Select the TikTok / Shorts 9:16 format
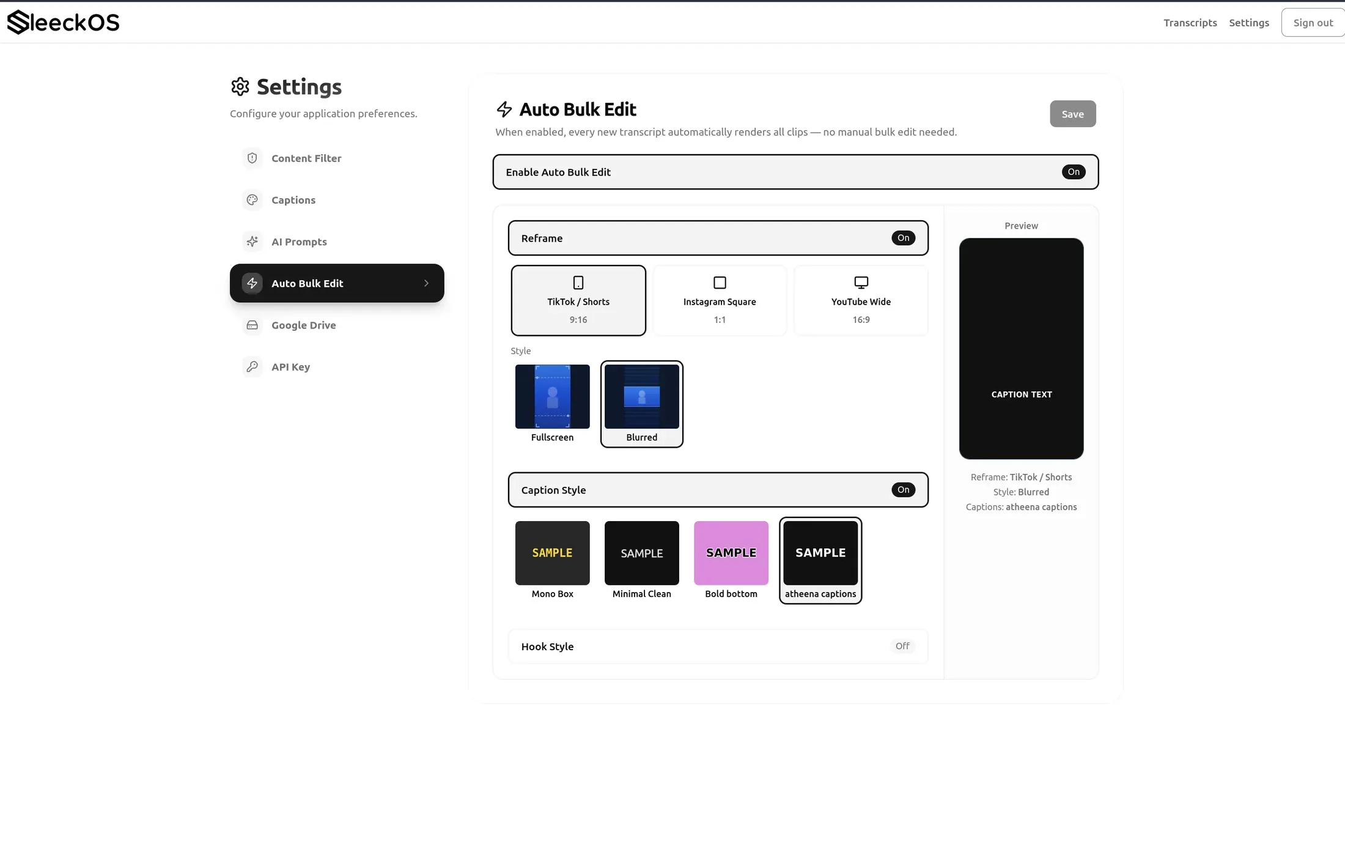 point(578,300)
